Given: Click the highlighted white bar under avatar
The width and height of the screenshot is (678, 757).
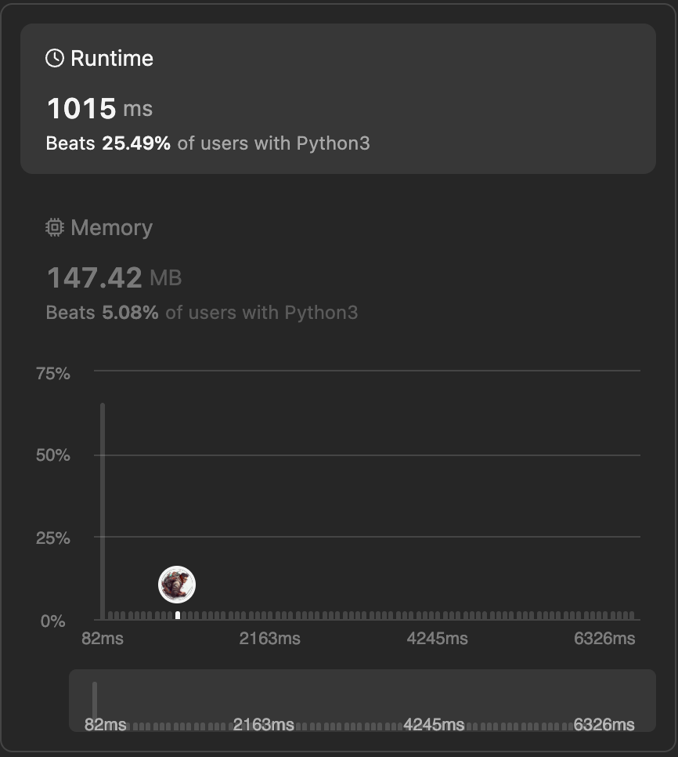Looking at the screenshot, I should (178, 615).
